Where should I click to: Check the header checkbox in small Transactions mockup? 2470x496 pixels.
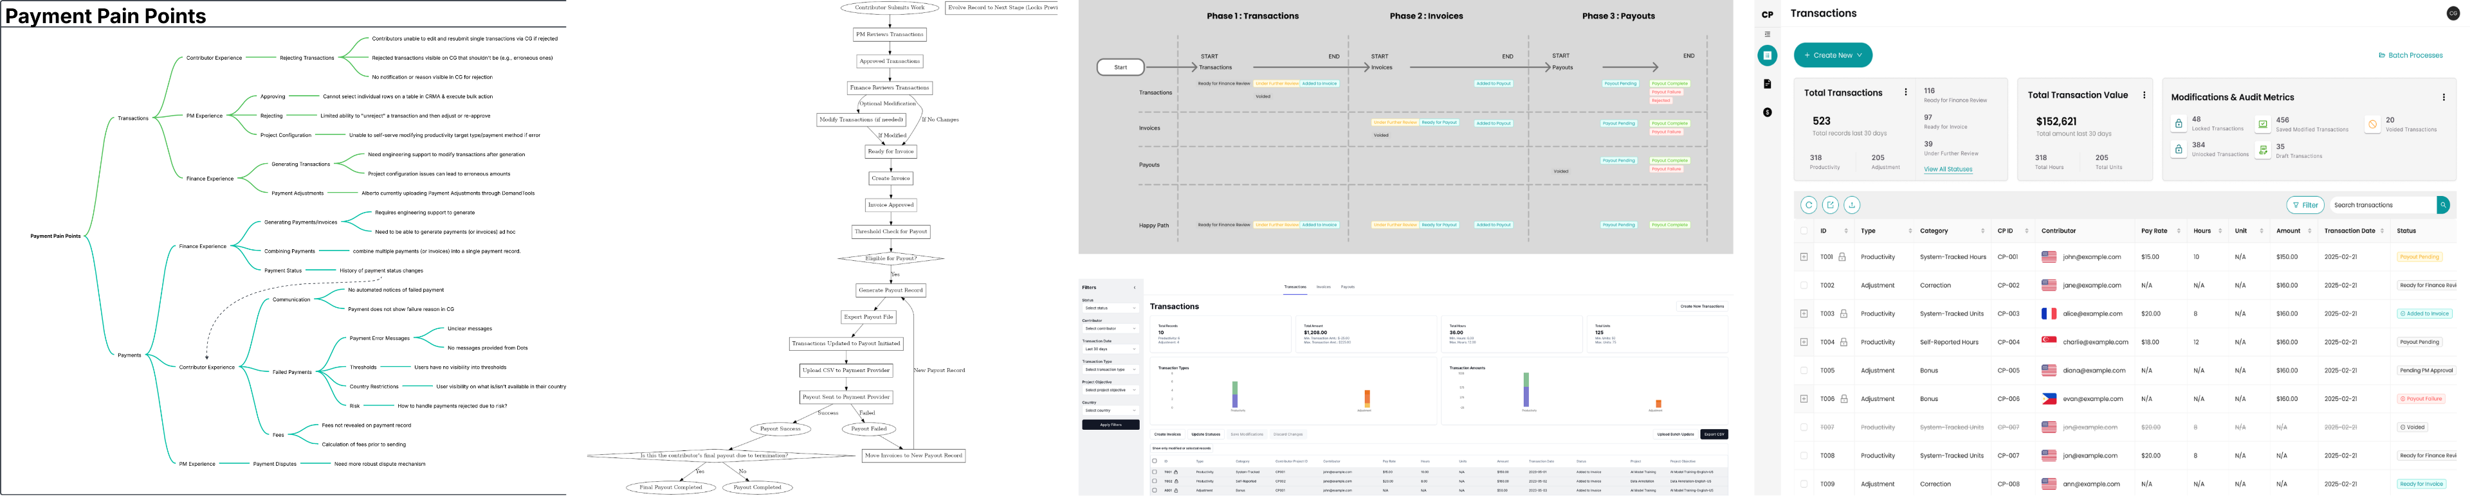(1155, 461)
